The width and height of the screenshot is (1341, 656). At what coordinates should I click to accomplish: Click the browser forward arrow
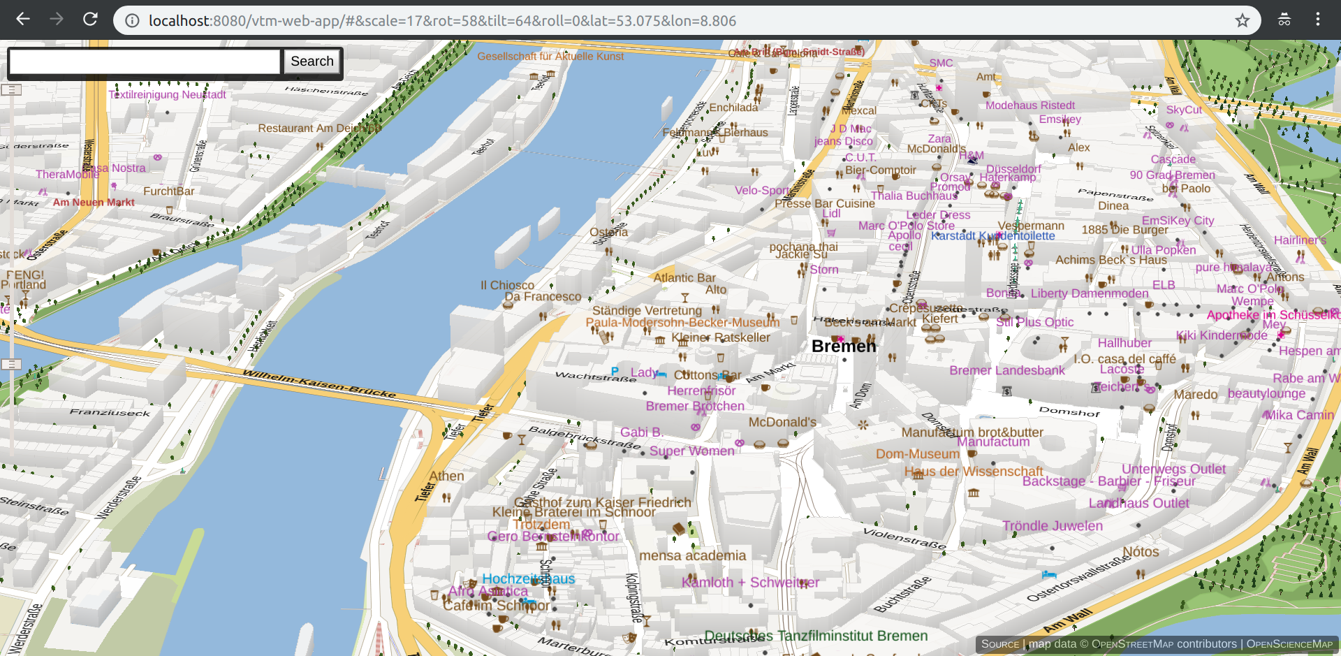click(57, 20)
